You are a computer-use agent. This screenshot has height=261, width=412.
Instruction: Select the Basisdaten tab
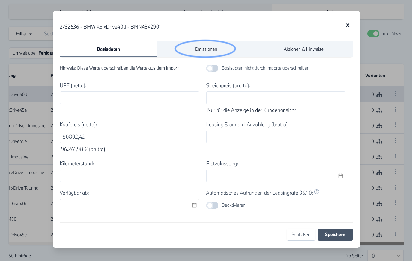(x=108, y=49)
